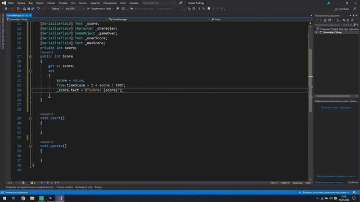
Task: Open the Файл menu
Action: pos(11,3)
